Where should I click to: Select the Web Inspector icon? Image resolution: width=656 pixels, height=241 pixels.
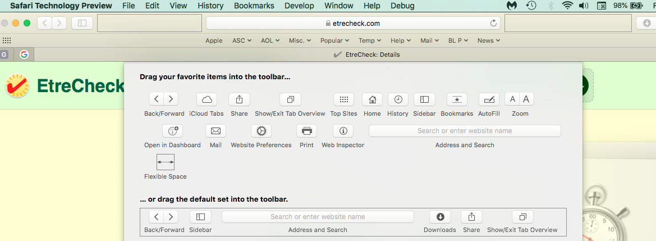(x=343, y=131)
